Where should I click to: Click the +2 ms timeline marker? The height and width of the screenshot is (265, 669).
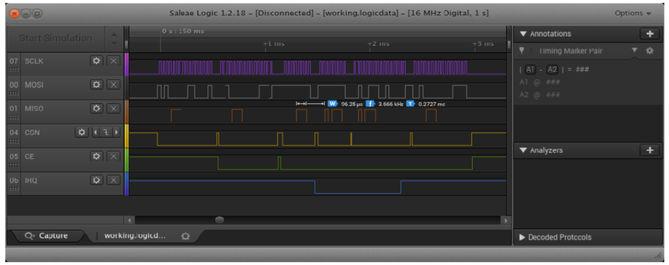[x=378, y=43]
